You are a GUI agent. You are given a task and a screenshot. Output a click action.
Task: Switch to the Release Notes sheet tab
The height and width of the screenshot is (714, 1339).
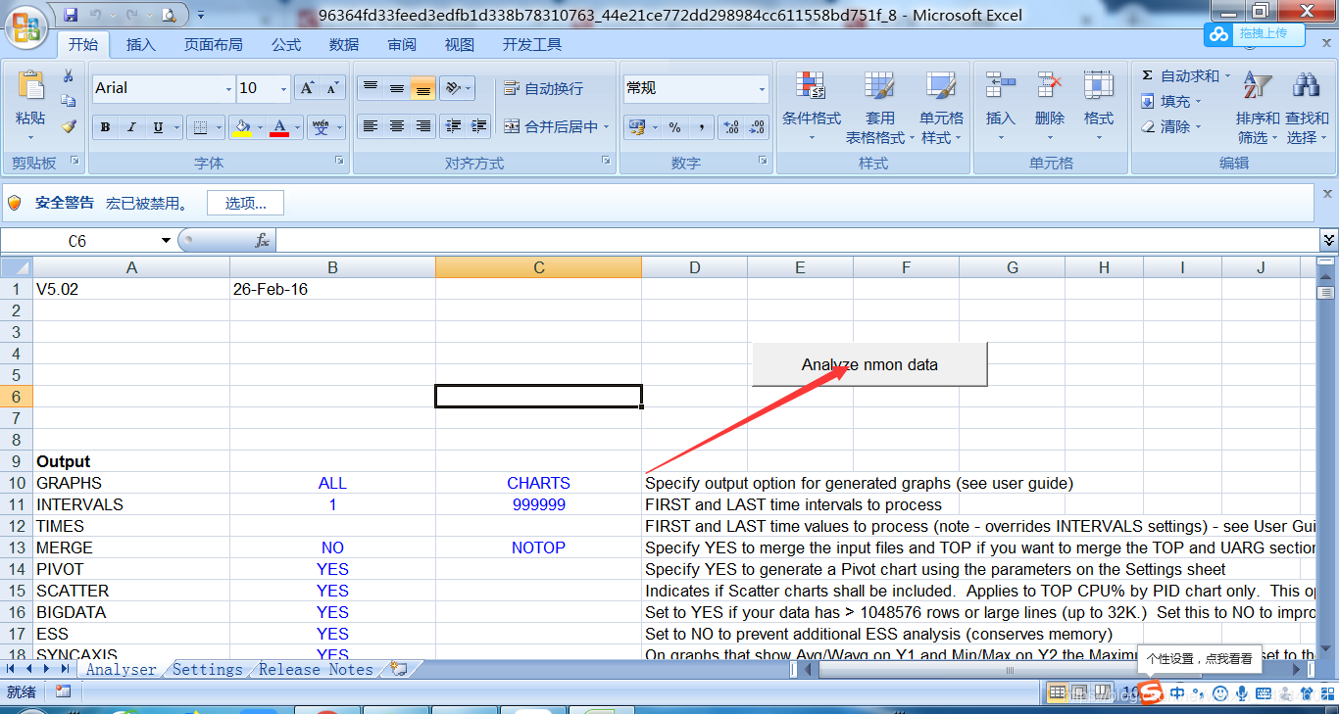coord(316,669)
